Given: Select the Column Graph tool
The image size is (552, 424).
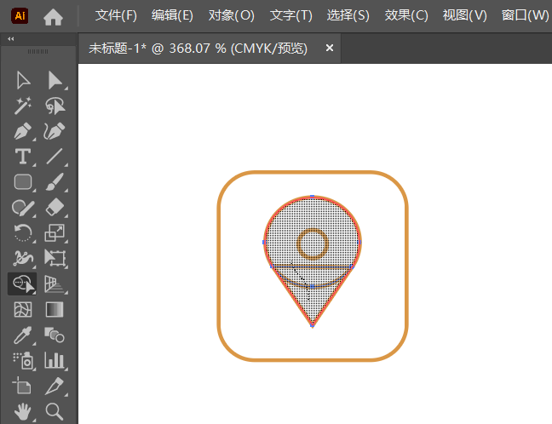Looking at the screenshot, I should pos(55,360).
